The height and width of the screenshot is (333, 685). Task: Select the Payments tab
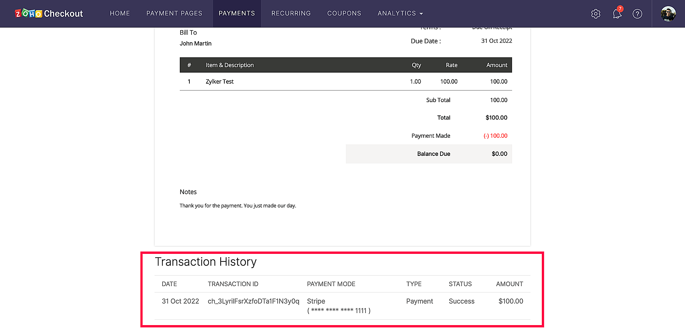(x=237, y=13)
